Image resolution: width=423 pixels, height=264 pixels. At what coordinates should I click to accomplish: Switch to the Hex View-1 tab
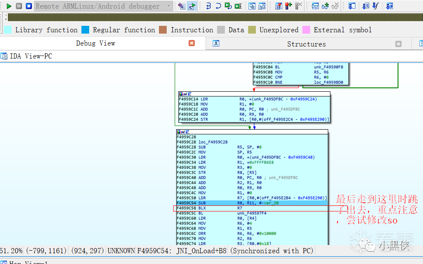click(x=28, y=262)
